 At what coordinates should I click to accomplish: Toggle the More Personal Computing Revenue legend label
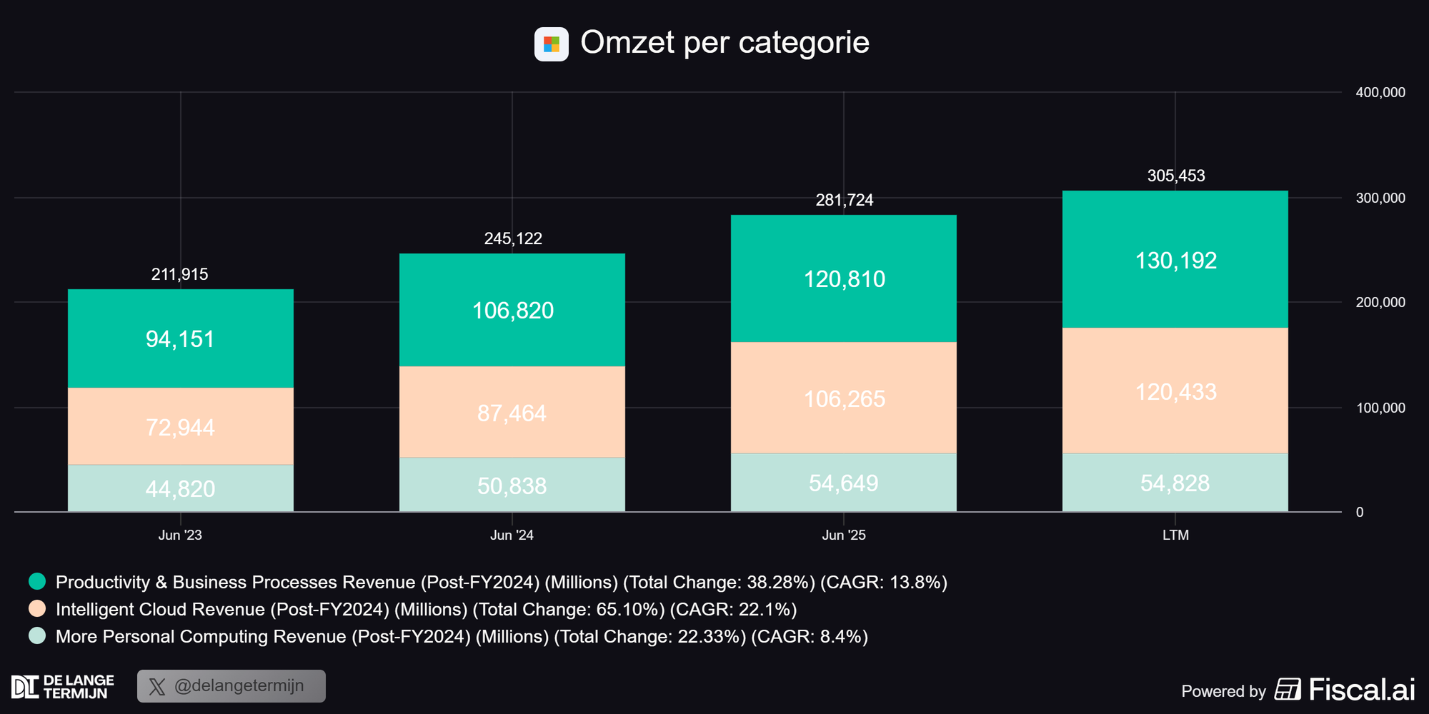click(x=462, y=636)
